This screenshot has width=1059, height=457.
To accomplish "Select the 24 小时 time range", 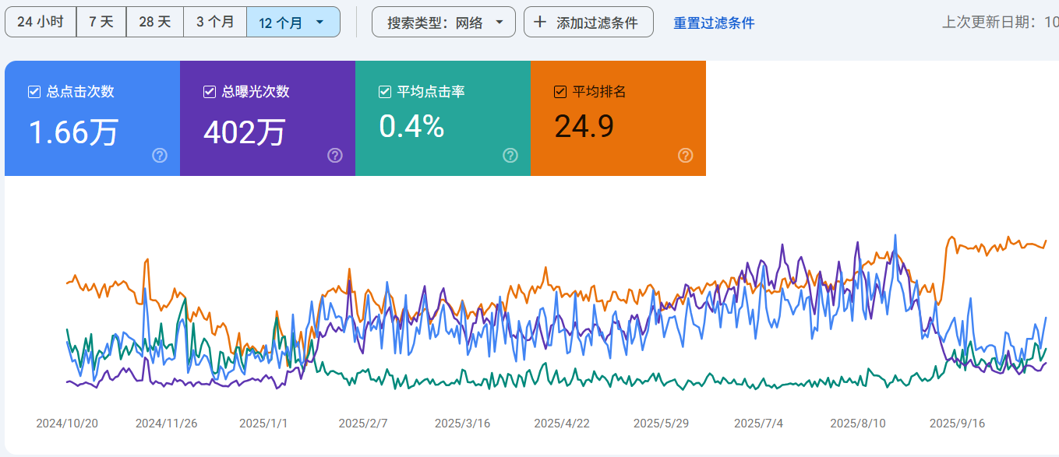I will coord(41,23).
